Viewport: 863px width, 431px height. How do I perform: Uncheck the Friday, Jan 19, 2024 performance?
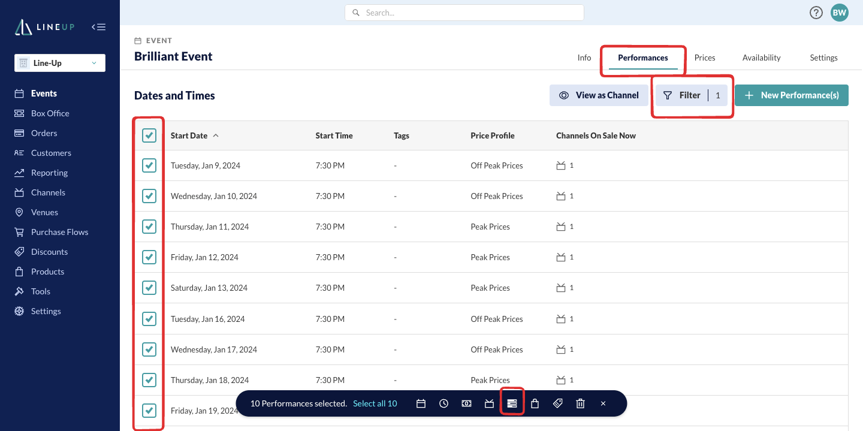(x=149, y=411)
